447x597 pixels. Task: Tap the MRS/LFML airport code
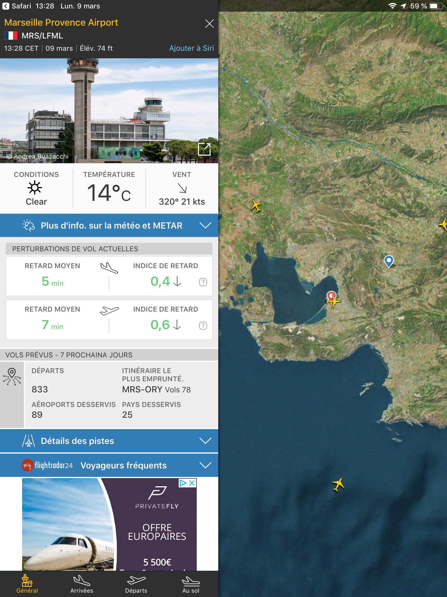pos(42,36)
